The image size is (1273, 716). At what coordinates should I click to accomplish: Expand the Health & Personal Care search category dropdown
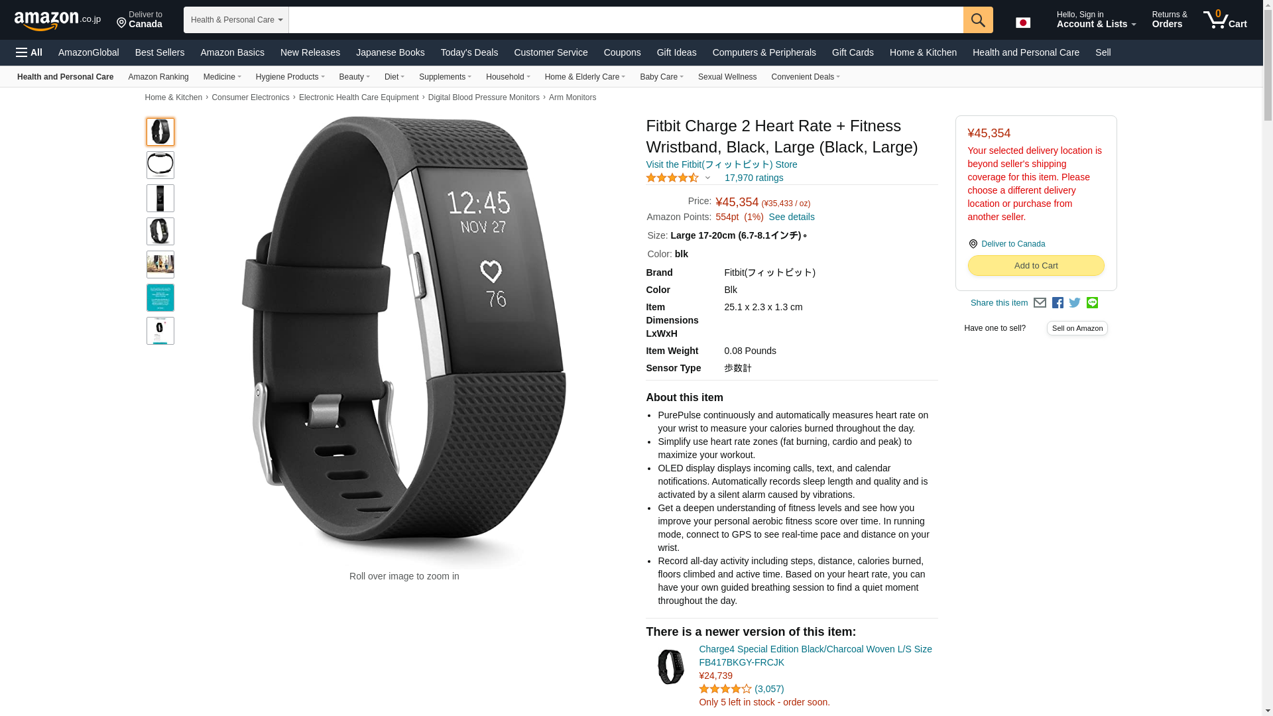pyautogui.click(x=236, y=20)
